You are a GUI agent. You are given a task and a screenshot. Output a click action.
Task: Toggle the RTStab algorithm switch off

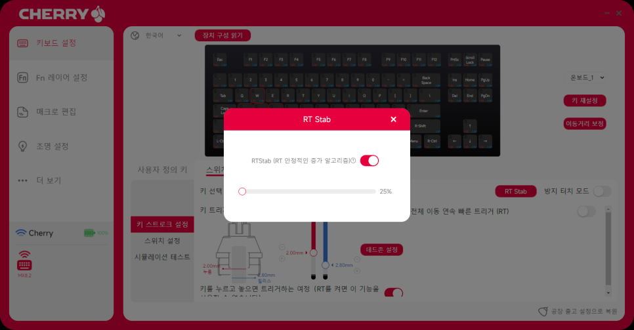coord(369,161)
